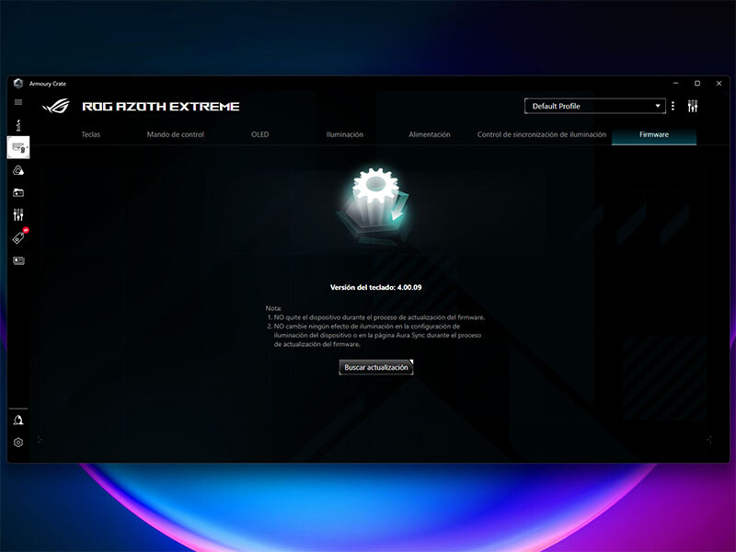Click the Nota heading text
Screen dimensions: 736x552
click(273, 308)
